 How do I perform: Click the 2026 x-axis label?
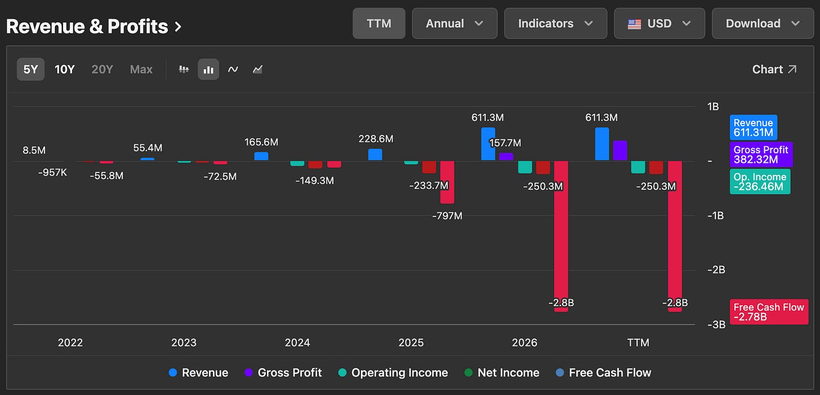coord(524,343)
